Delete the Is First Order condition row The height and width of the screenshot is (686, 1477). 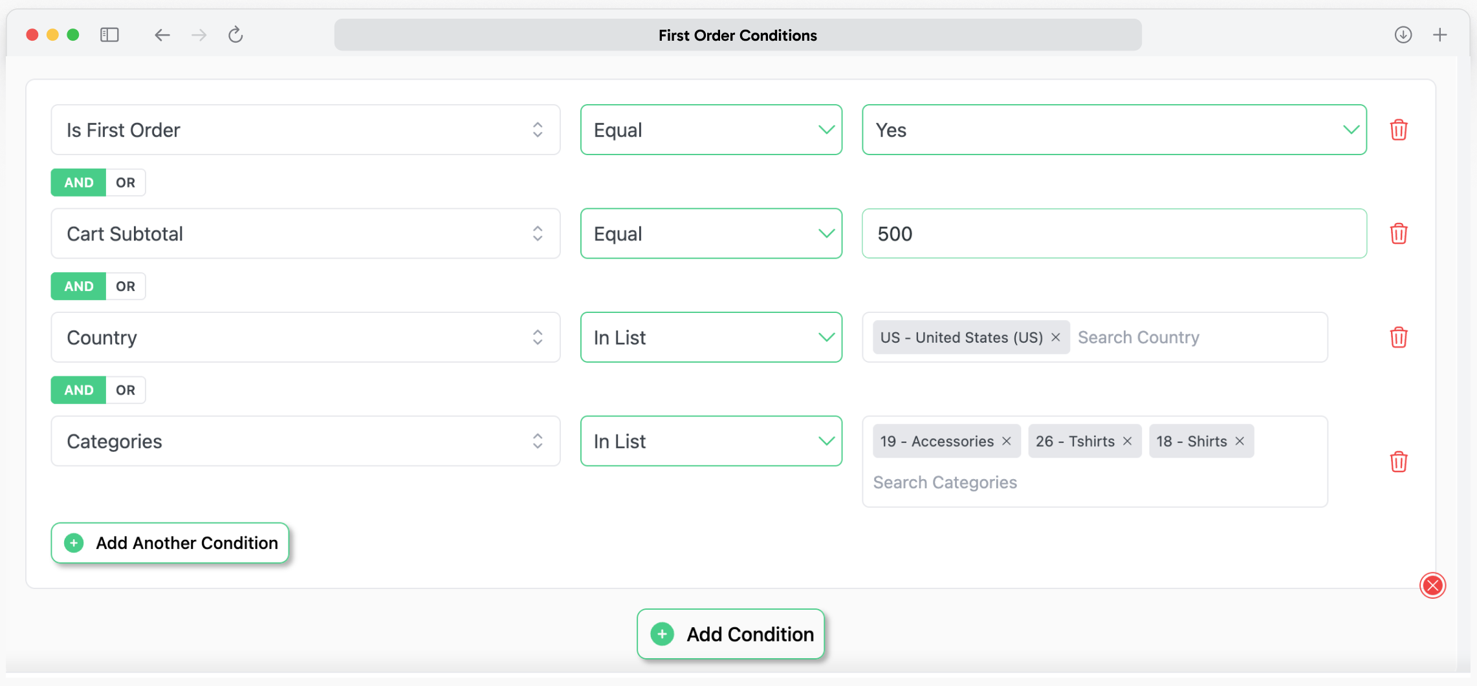(x=1398, y=130)
